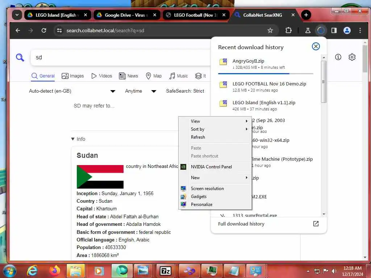Open the Extensions puzzle icon

coord(288,30)
